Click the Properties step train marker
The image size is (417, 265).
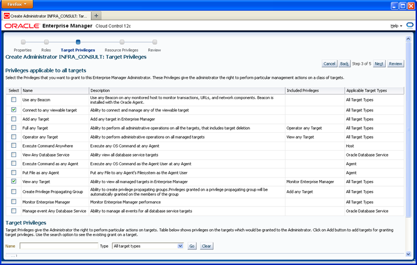(x=23, y=42)
